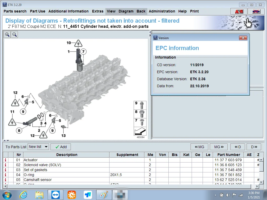The image size is (267, 200).
Task: Click info icon for Solenoid valve row
Action: 5,165
